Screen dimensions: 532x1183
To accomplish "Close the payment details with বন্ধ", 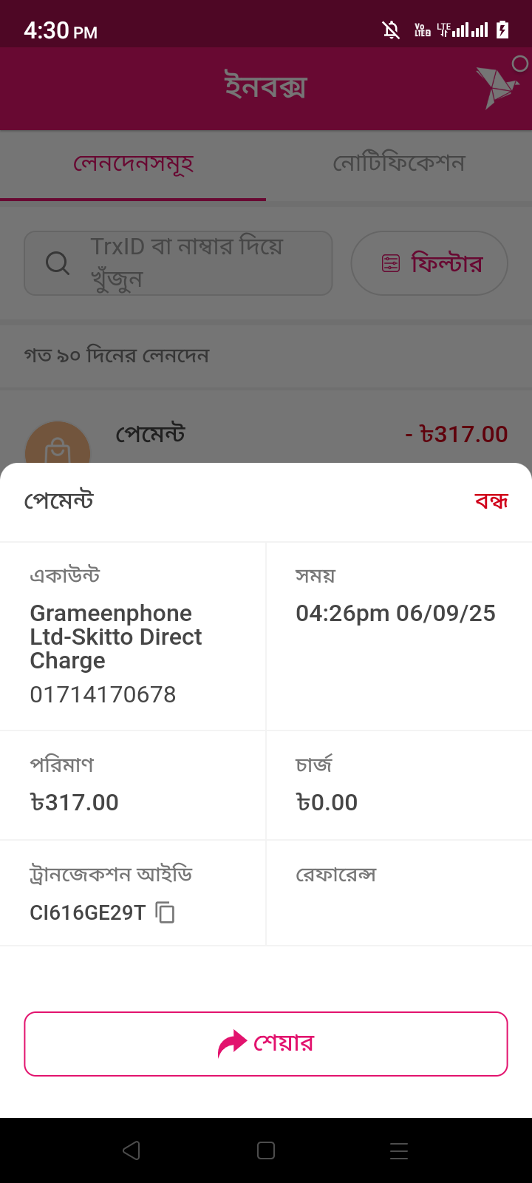I will [x=491, y=501].
